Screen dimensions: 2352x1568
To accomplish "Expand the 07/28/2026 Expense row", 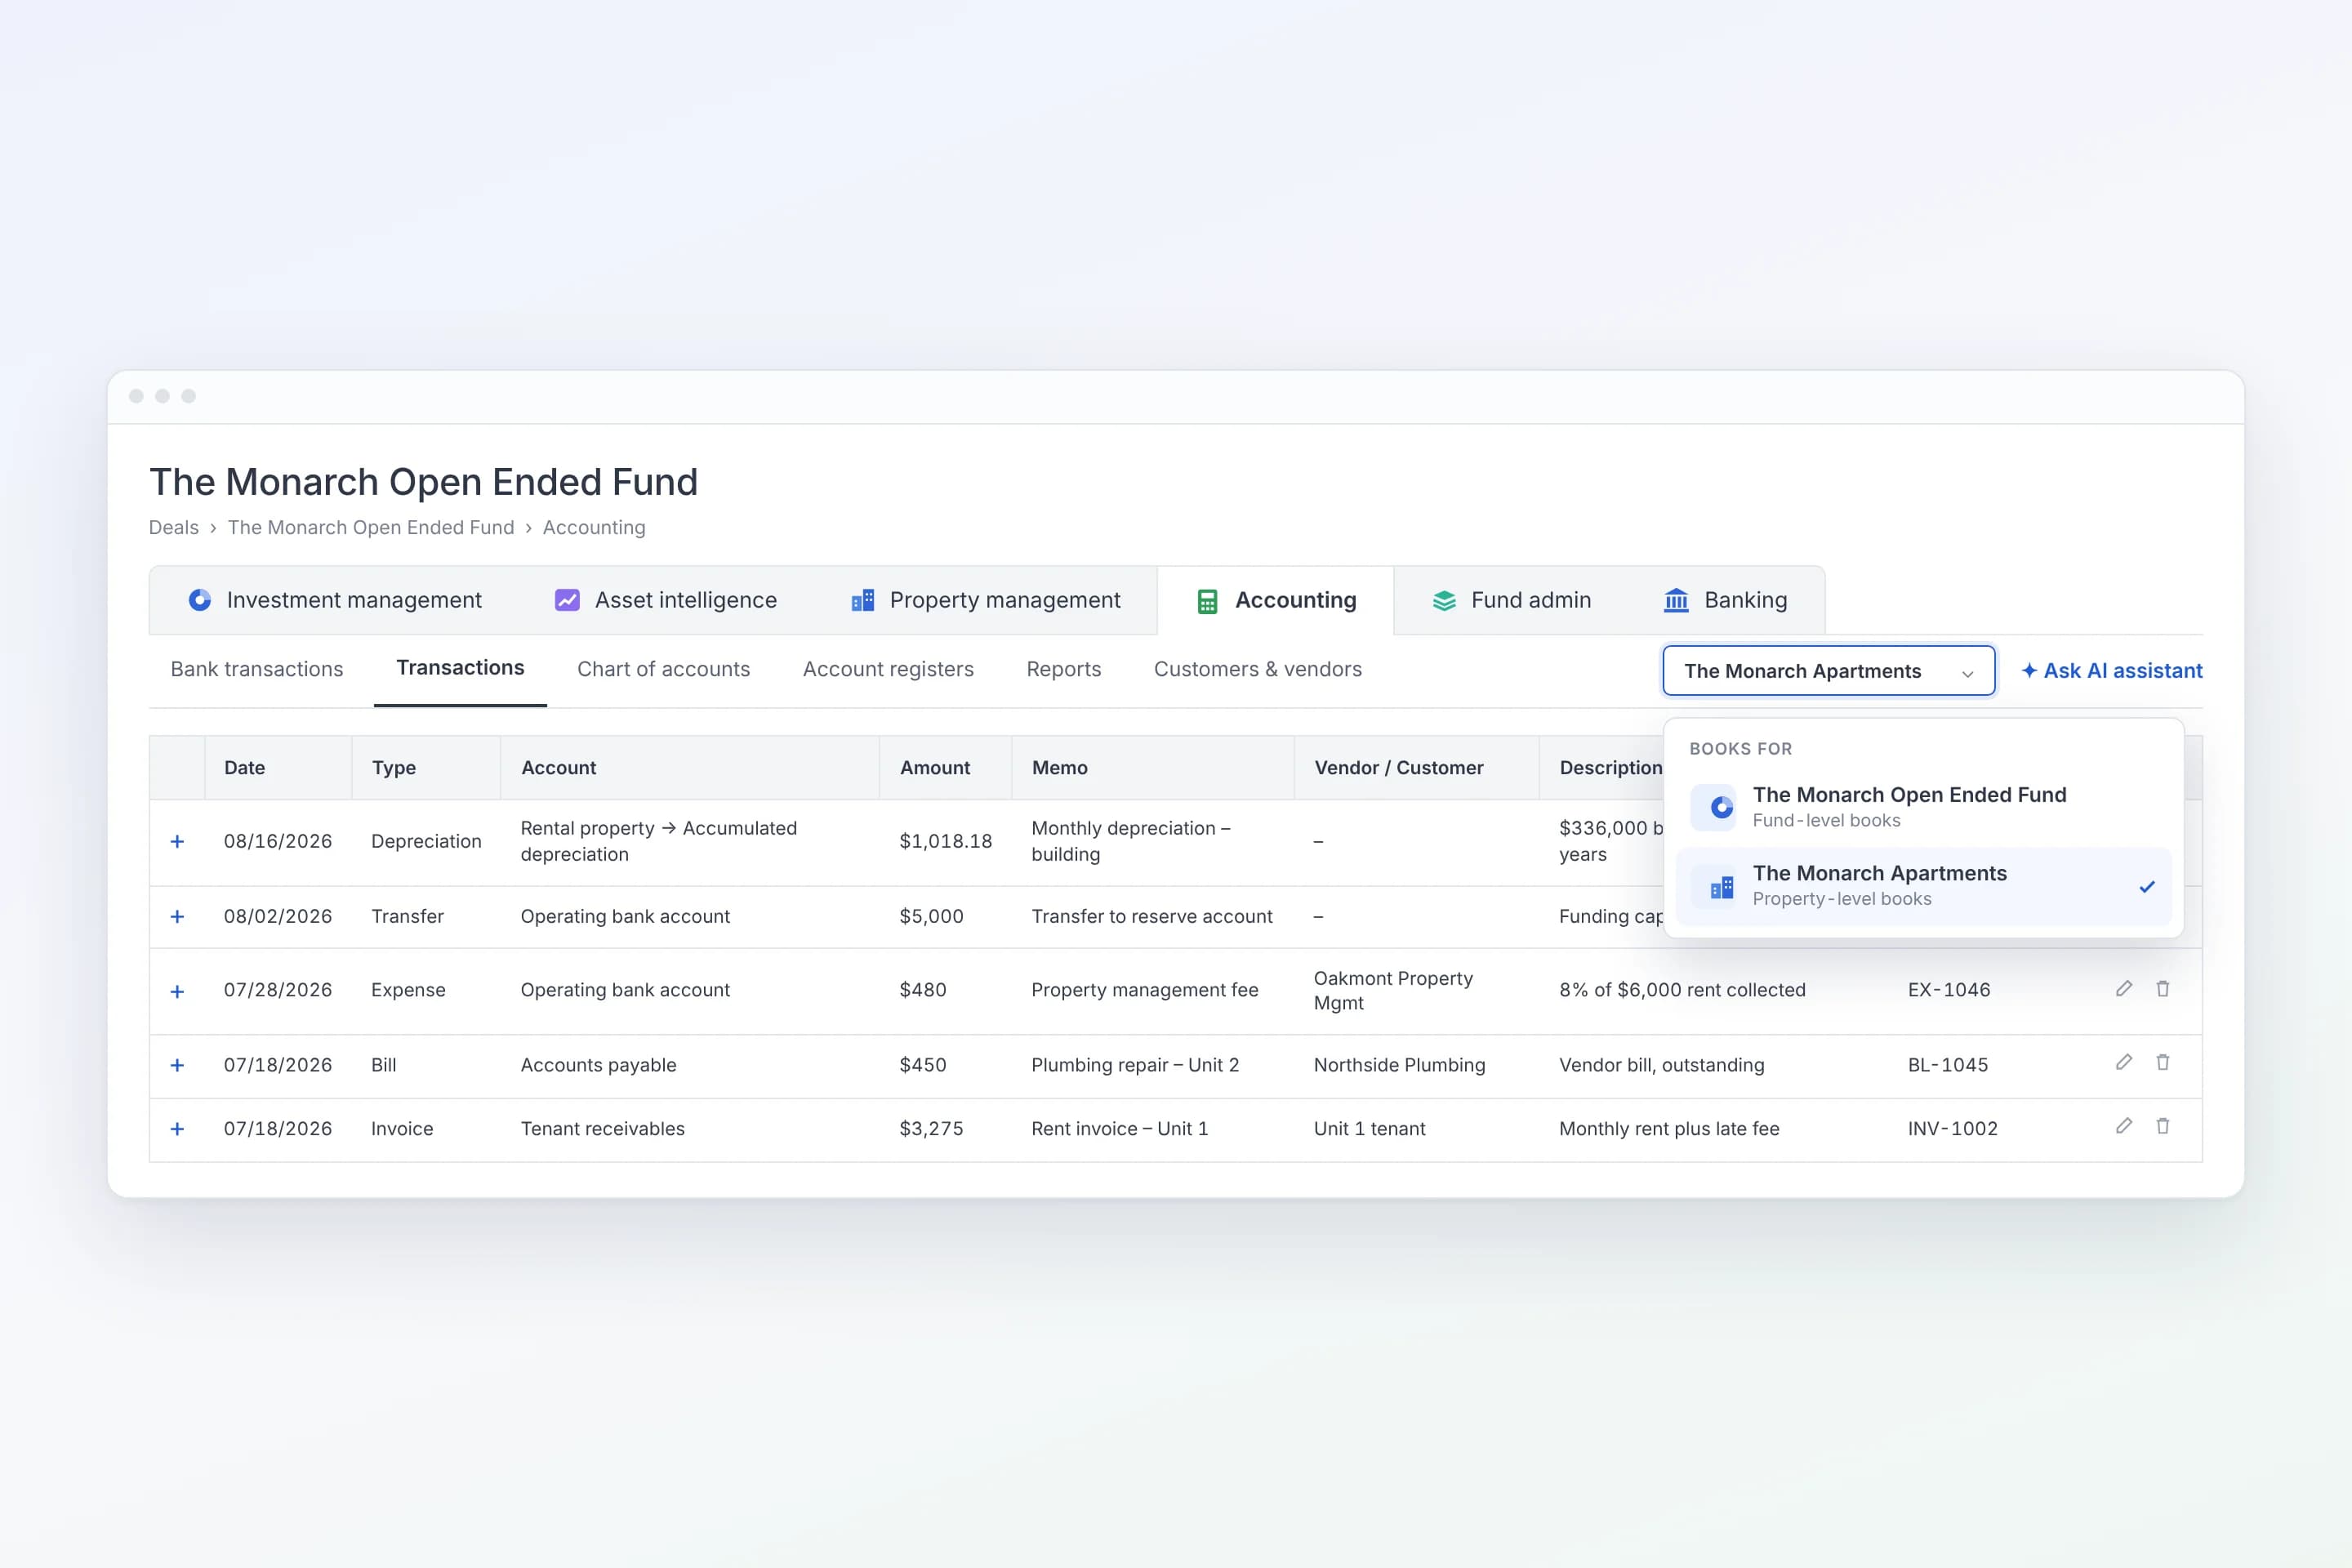I will click(177, 991).
